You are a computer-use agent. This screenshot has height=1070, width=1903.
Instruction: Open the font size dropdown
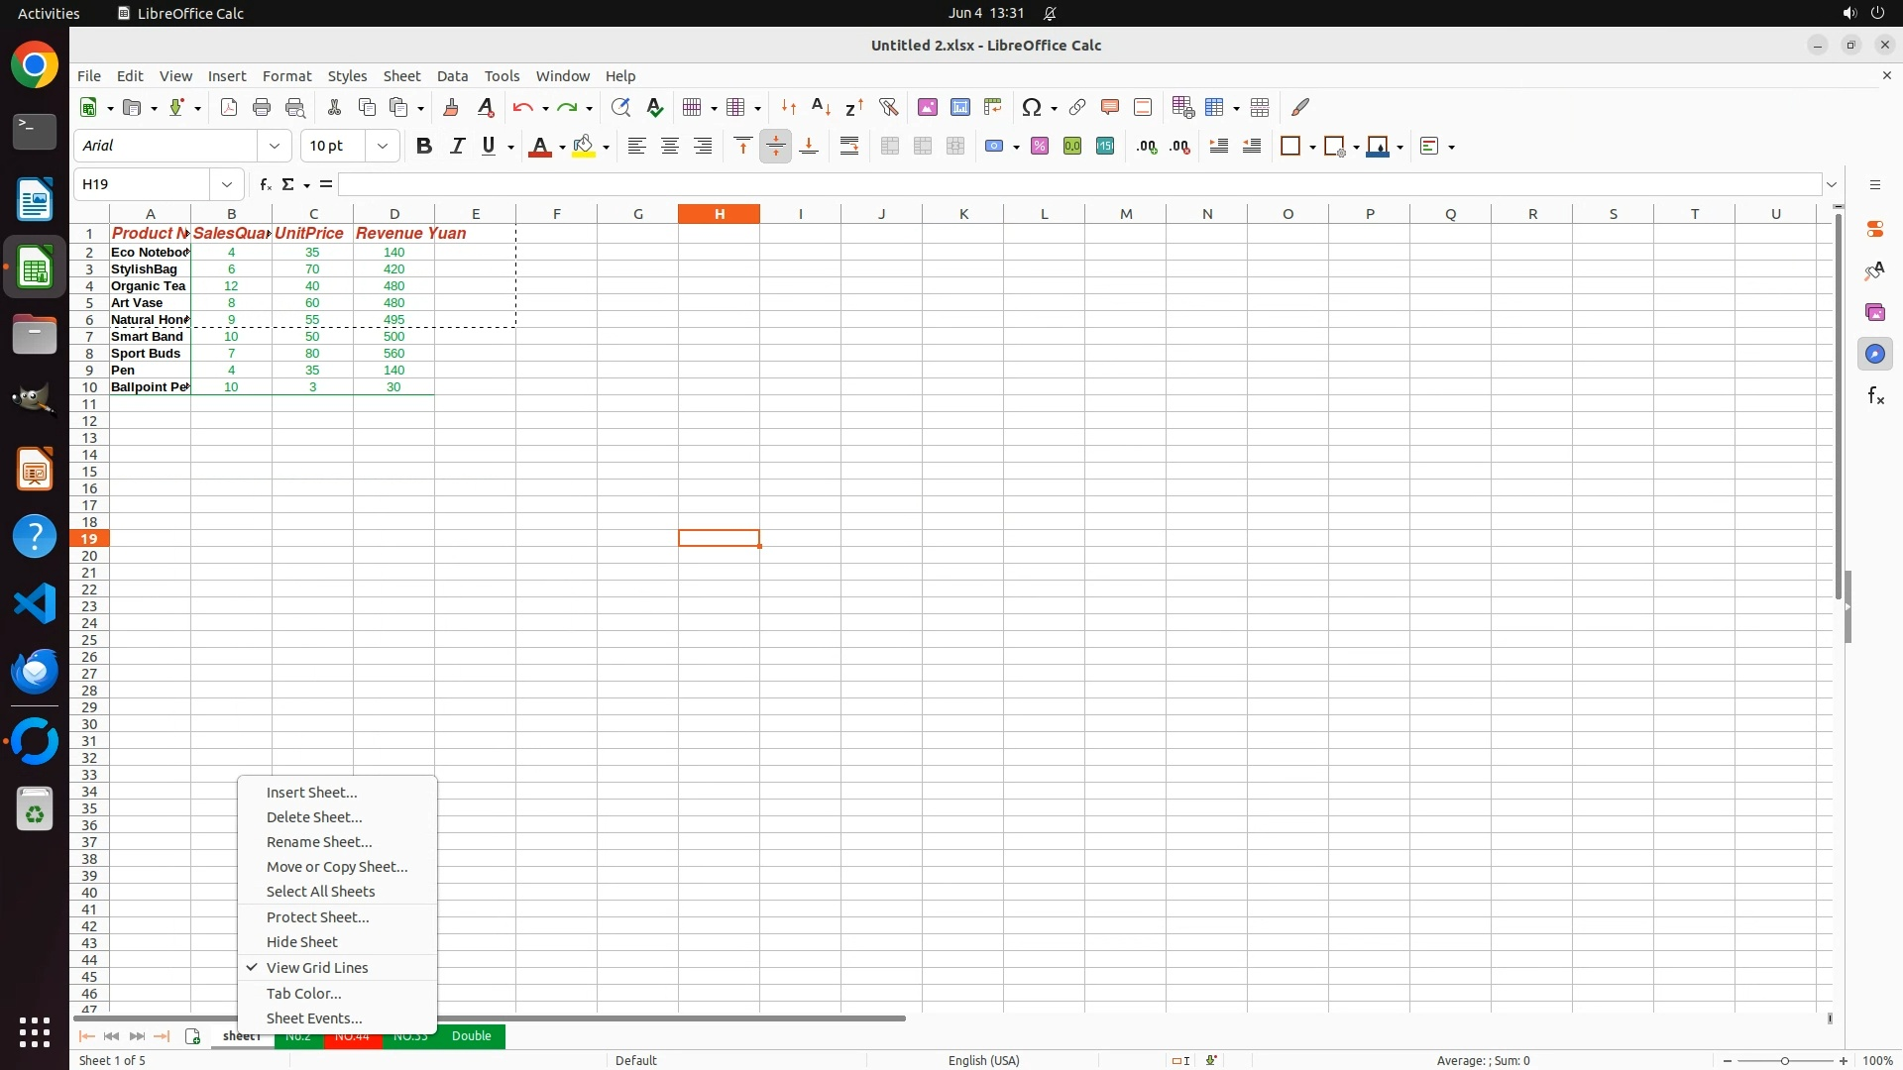(383, 147)
